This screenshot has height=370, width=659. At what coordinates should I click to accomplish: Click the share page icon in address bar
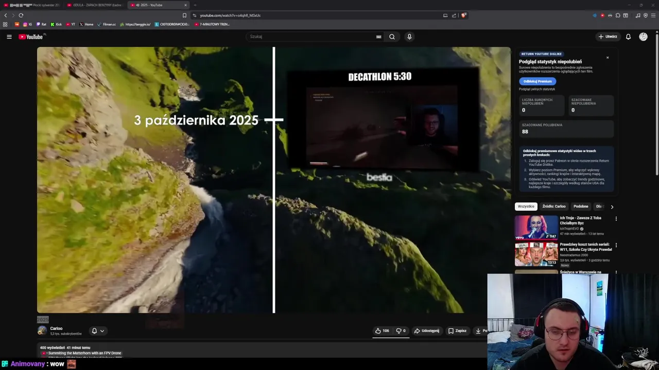454,15
